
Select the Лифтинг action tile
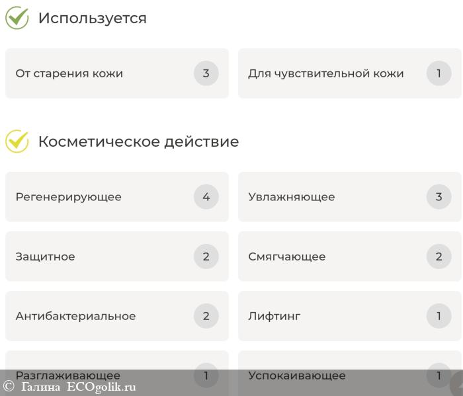point(331,316)
